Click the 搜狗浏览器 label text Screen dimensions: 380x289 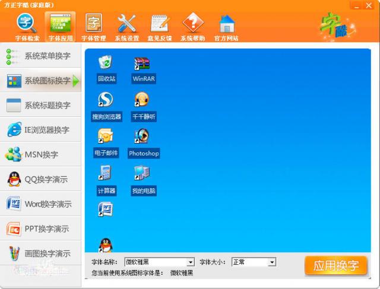[107, 117]
